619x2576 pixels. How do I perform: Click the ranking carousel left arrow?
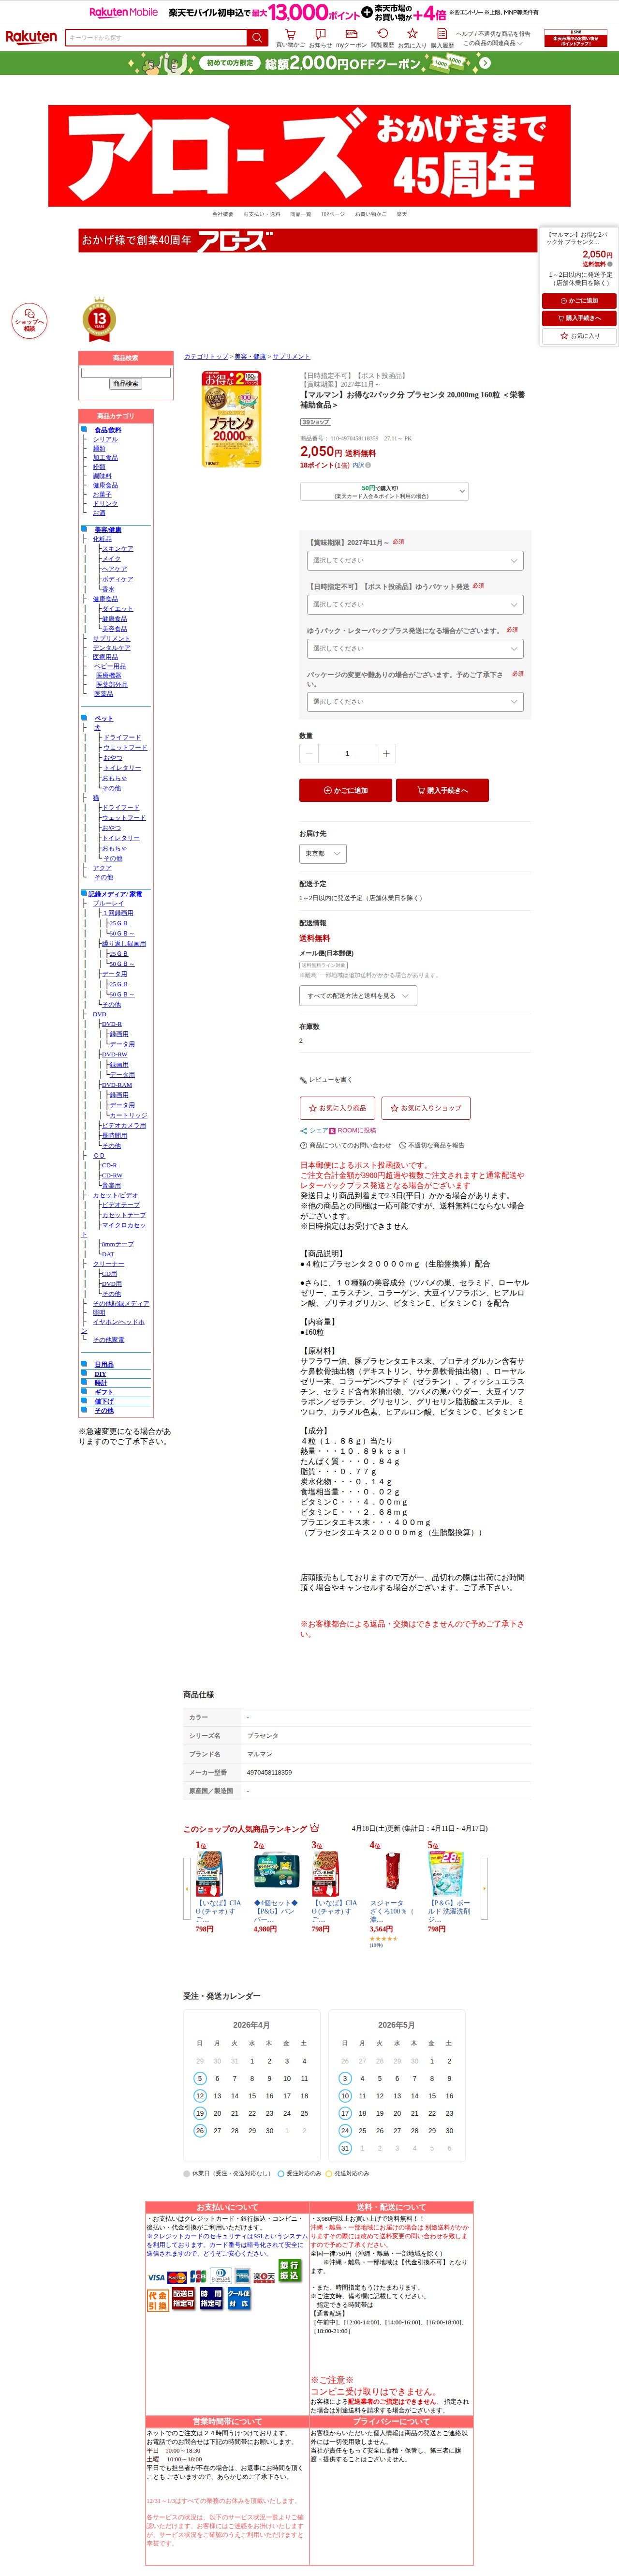coord(186,1888)
